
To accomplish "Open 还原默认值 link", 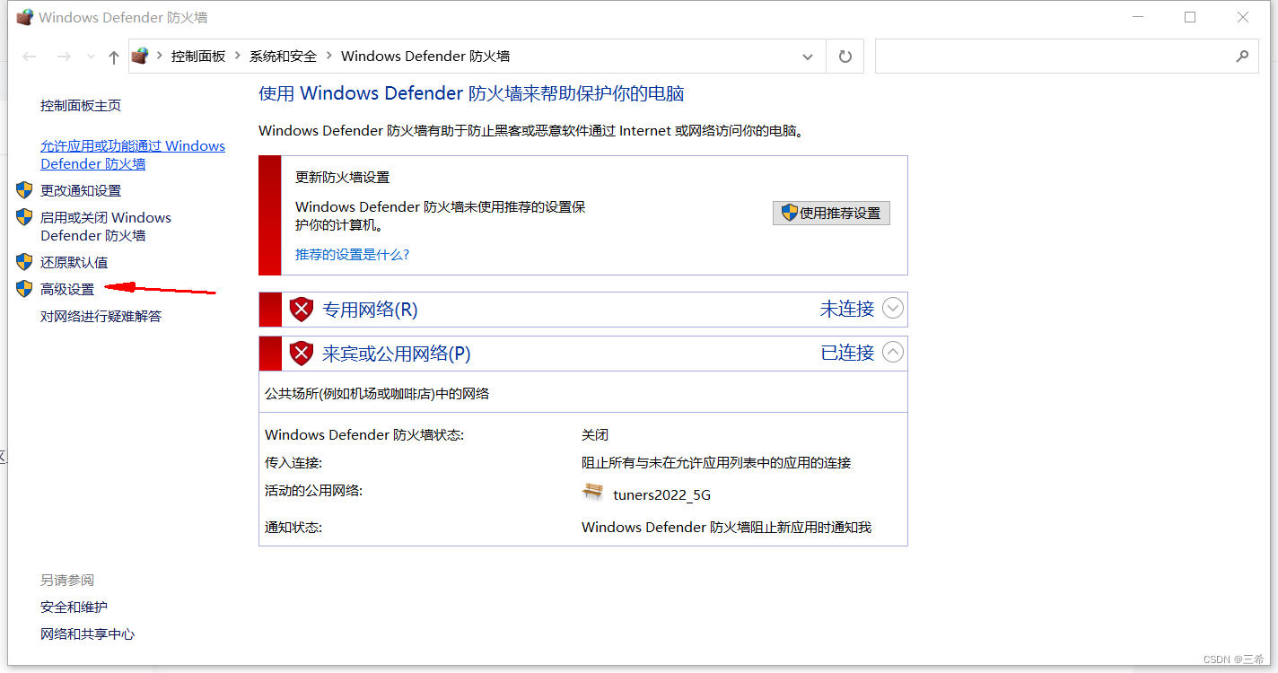I will [74, 262].
